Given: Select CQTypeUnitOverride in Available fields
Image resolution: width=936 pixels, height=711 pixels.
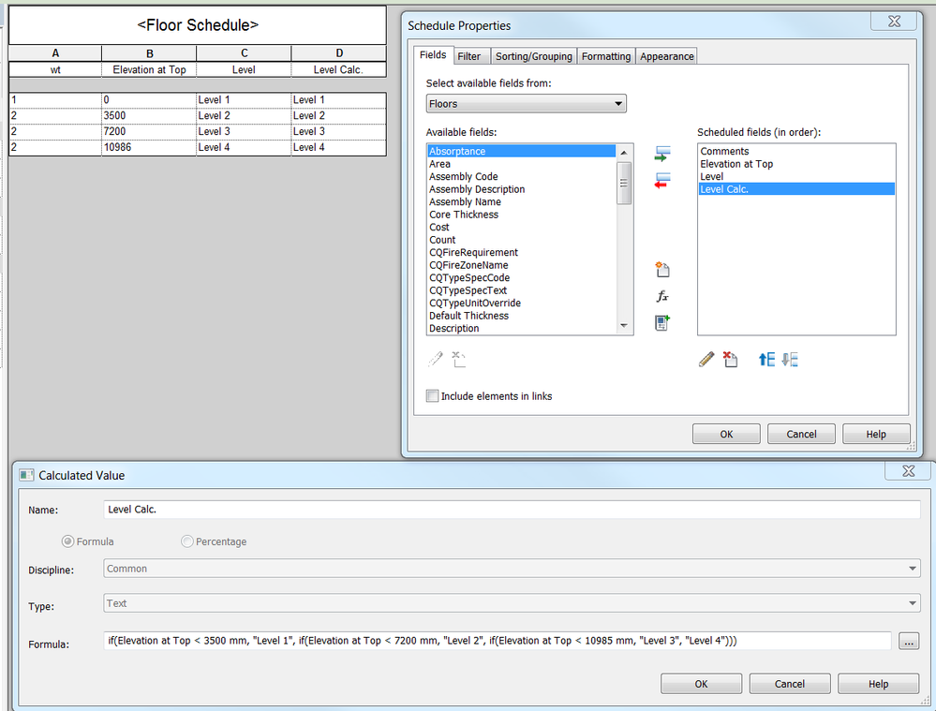Looking at the screenshot, I should (522, 303).
